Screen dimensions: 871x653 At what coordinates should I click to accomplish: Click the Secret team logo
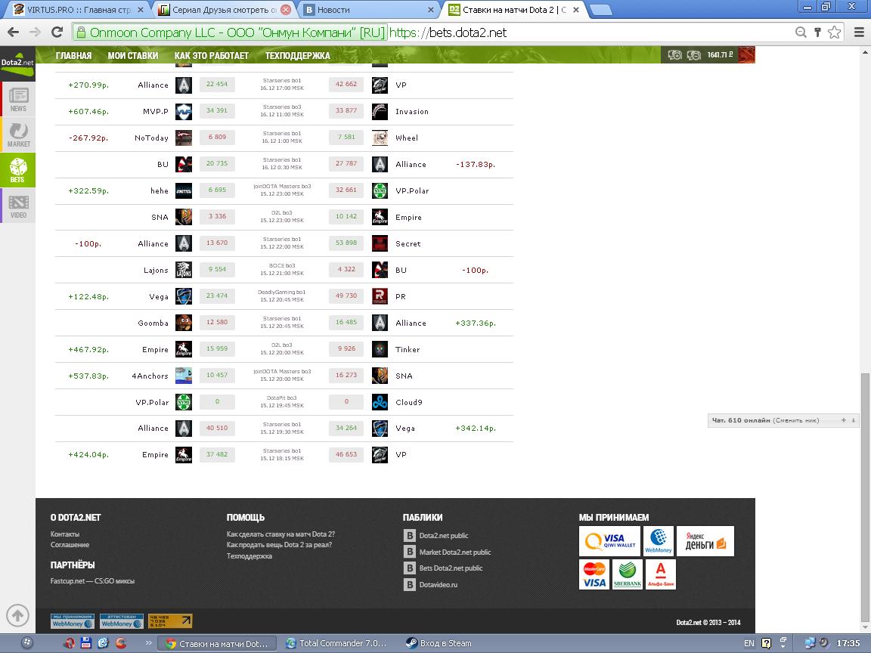[380, 243]
